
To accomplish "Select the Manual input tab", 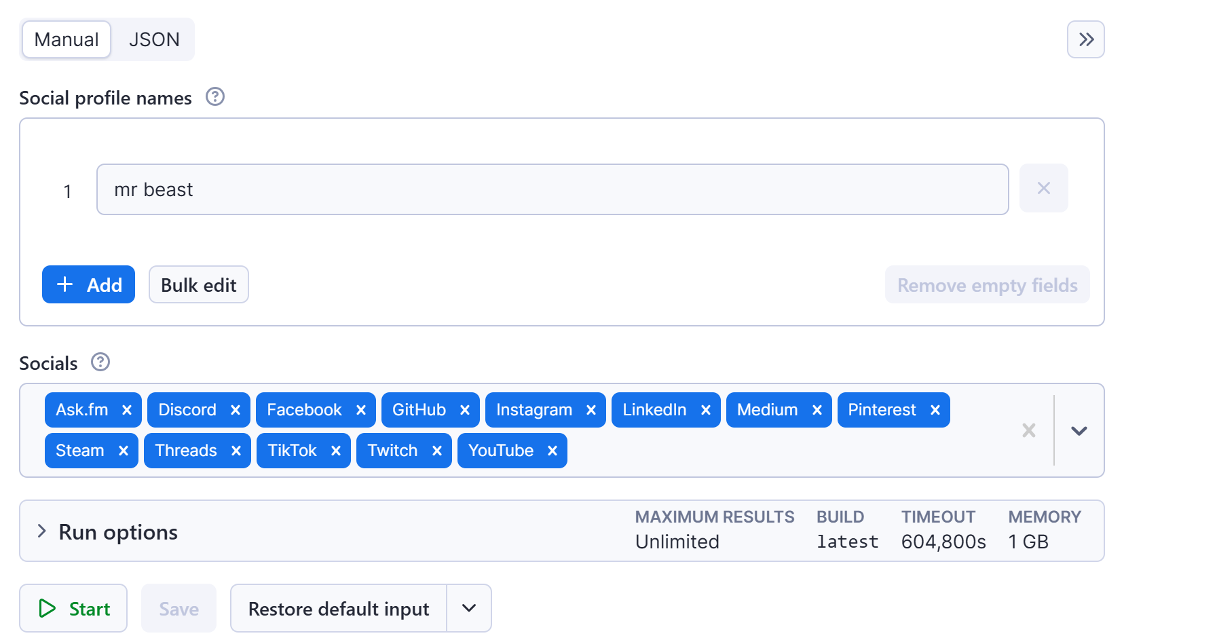I will 67,39.
